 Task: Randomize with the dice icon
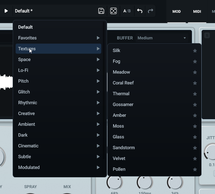point(113,11)
